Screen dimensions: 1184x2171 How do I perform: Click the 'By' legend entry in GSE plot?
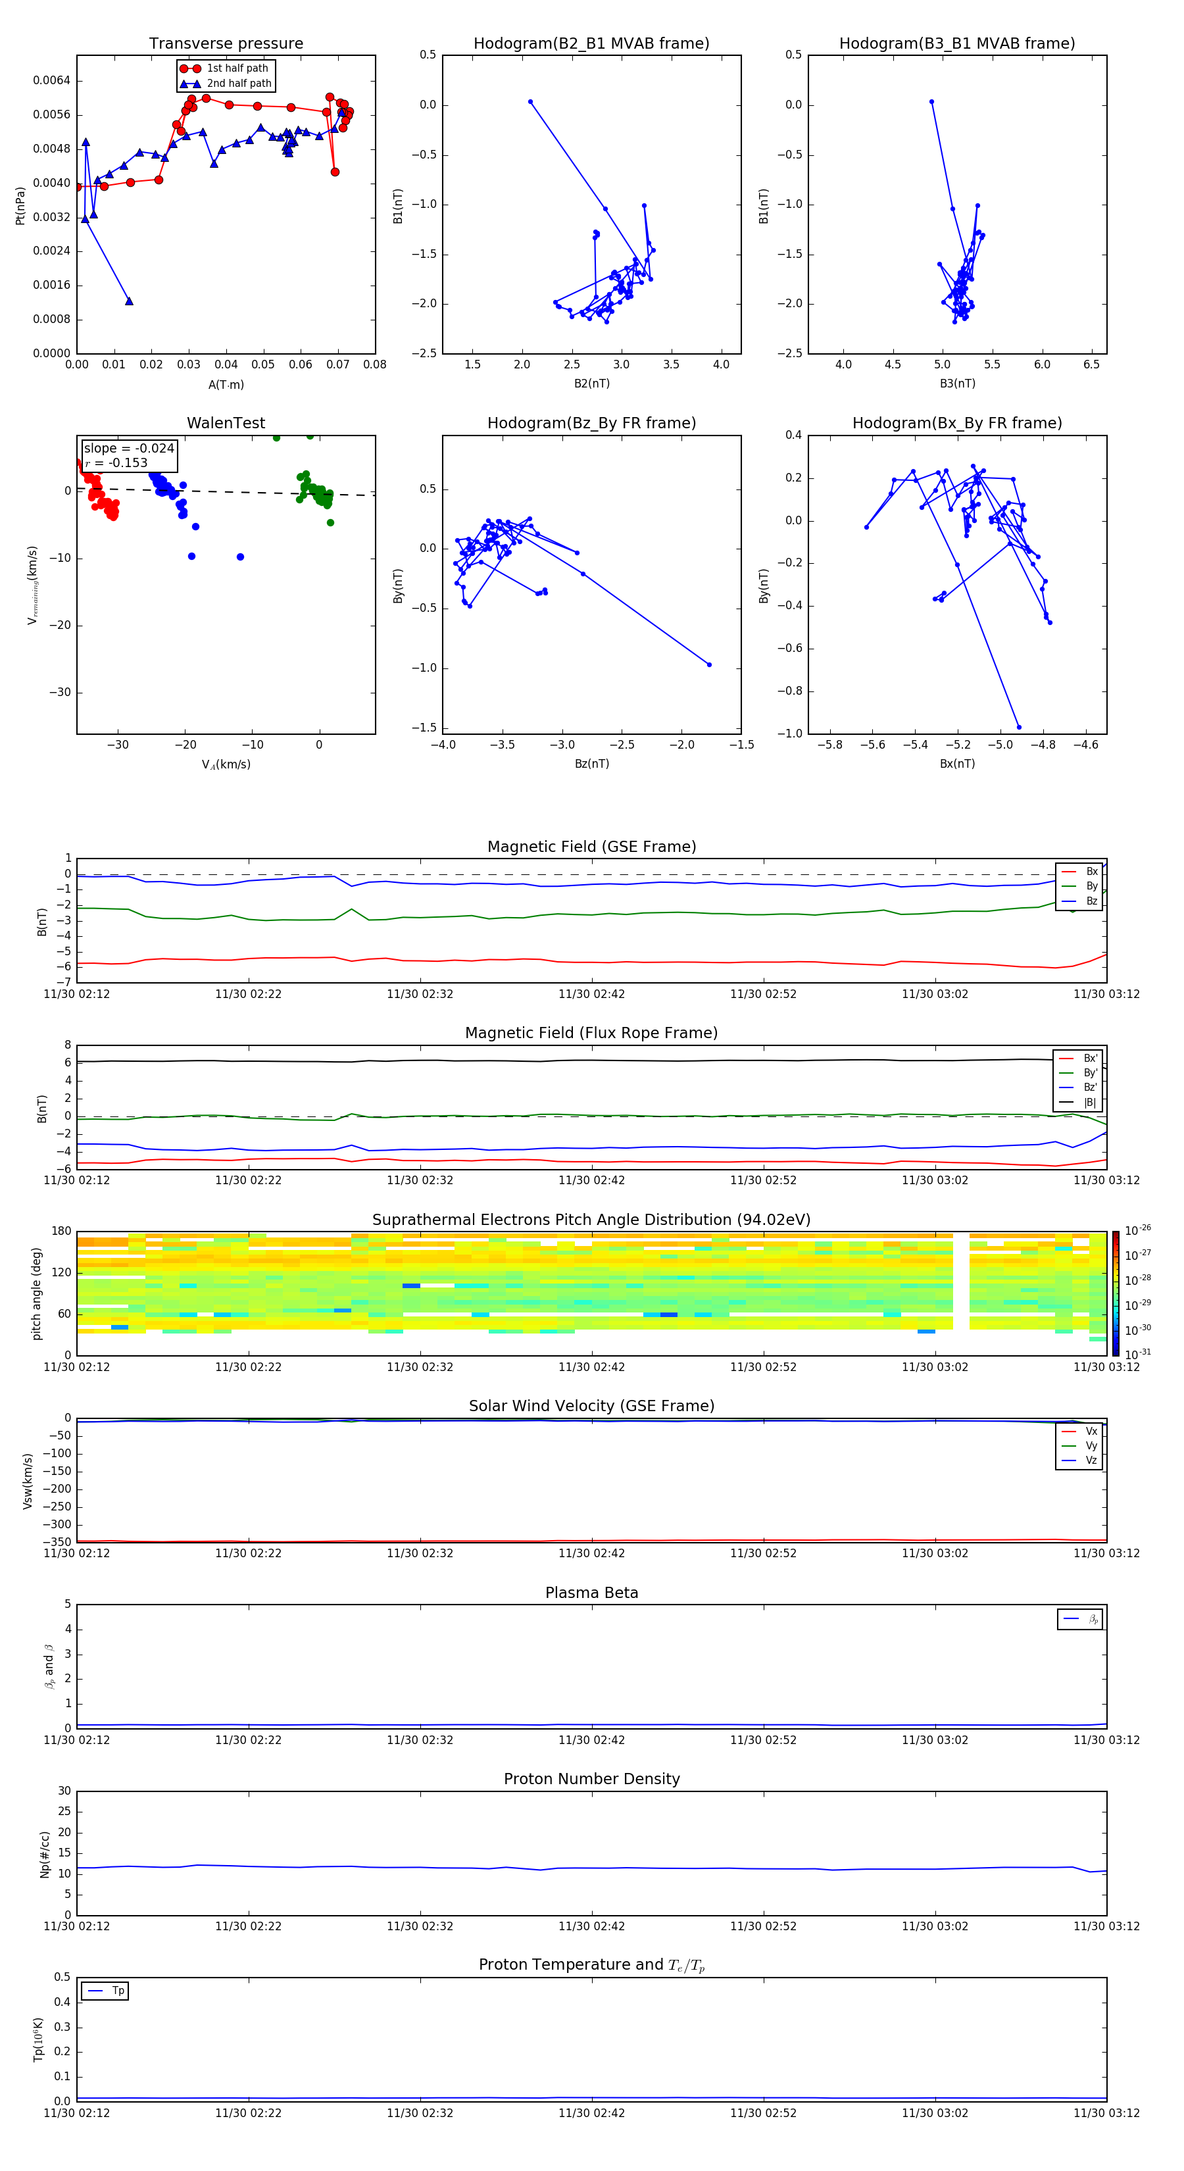[x=1079, y=886]
